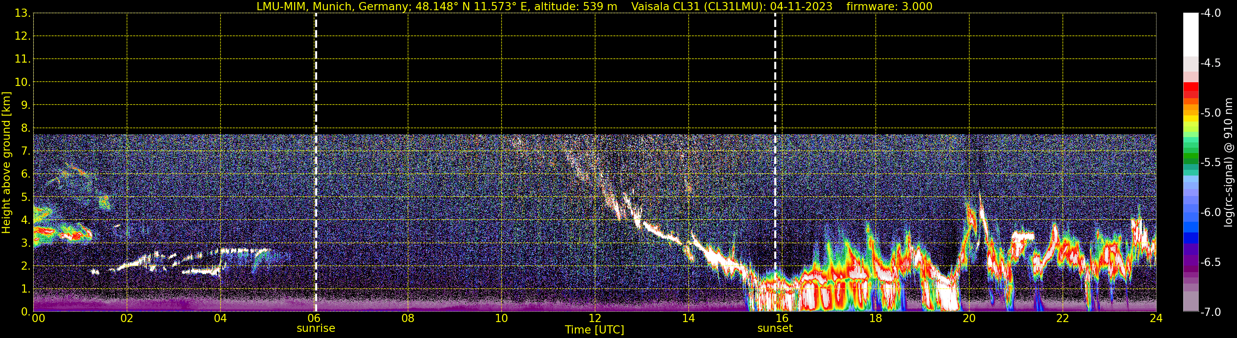Click the 'Time [UTC]' axis title
Screen dimensions: 1237x338
tap(594, 330)
